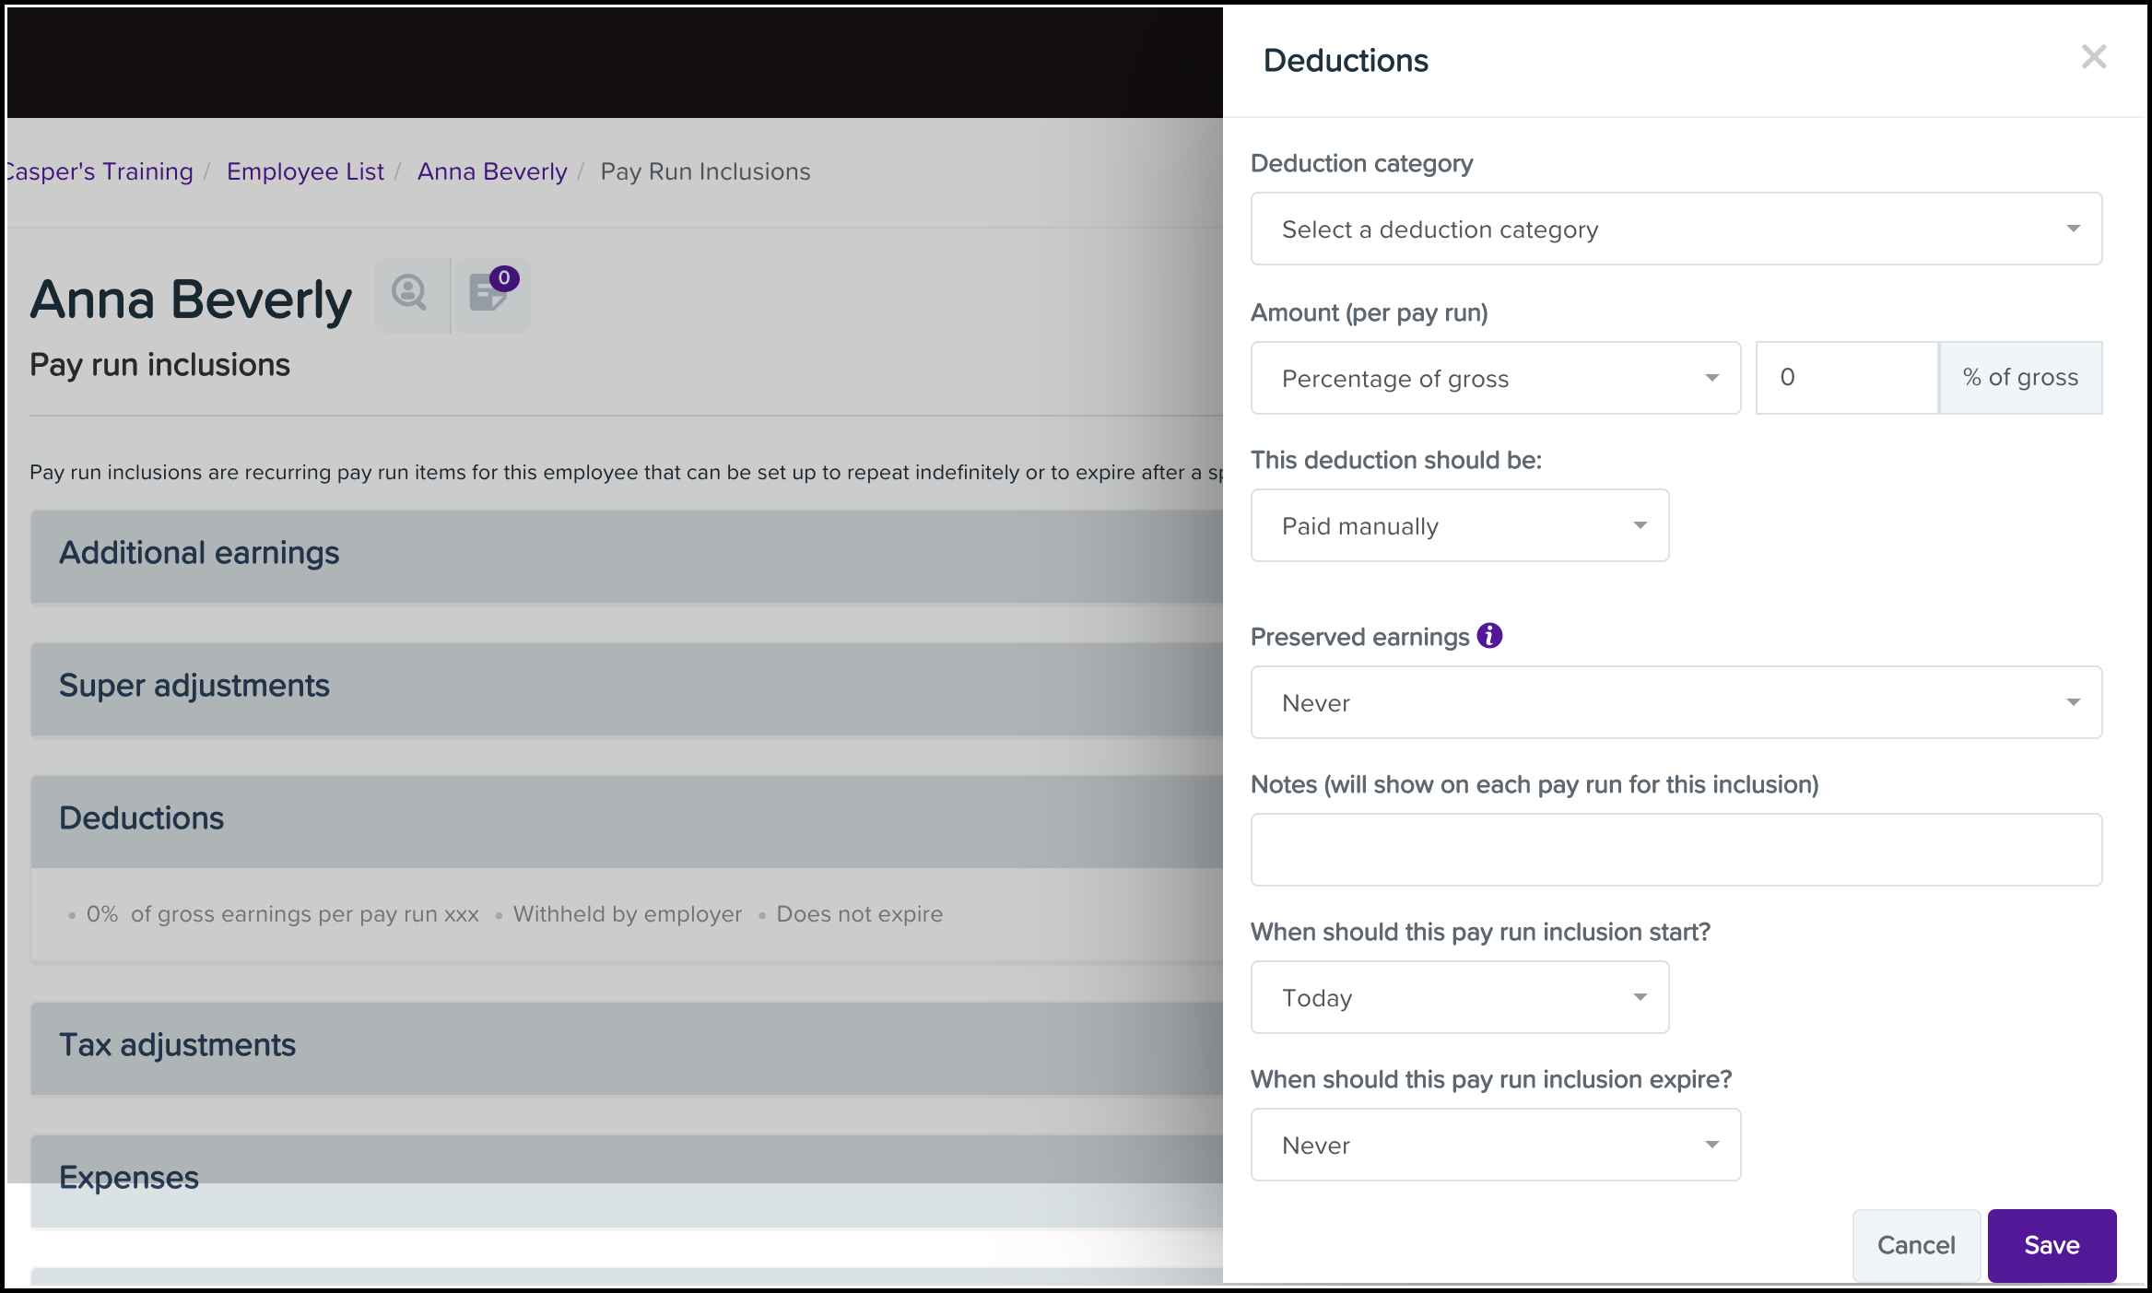This screenshot has height=1293, width=2152.
Task: Open the Deduction category dropdown
Action: (1676, 229)
